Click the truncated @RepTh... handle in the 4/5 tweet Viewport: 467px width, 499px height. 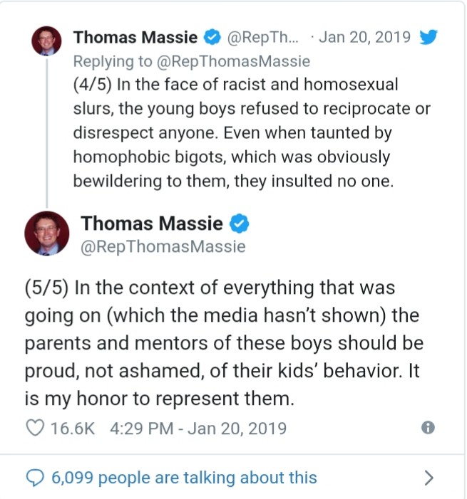pos(260,37)
